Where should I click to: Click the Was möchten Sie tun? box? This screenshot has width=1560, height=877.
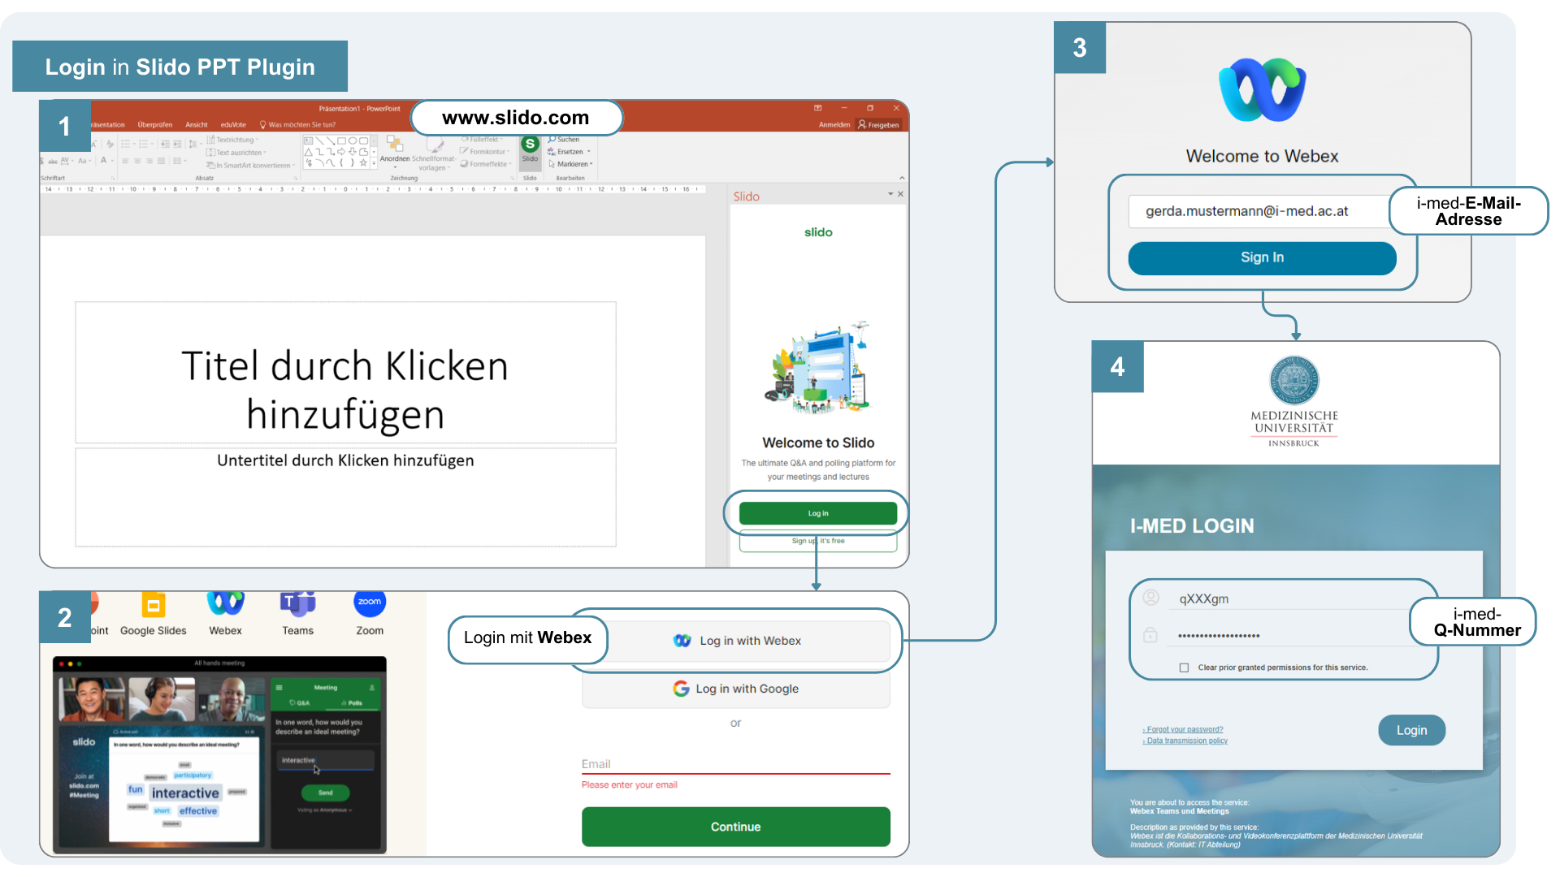pos(297,125)
